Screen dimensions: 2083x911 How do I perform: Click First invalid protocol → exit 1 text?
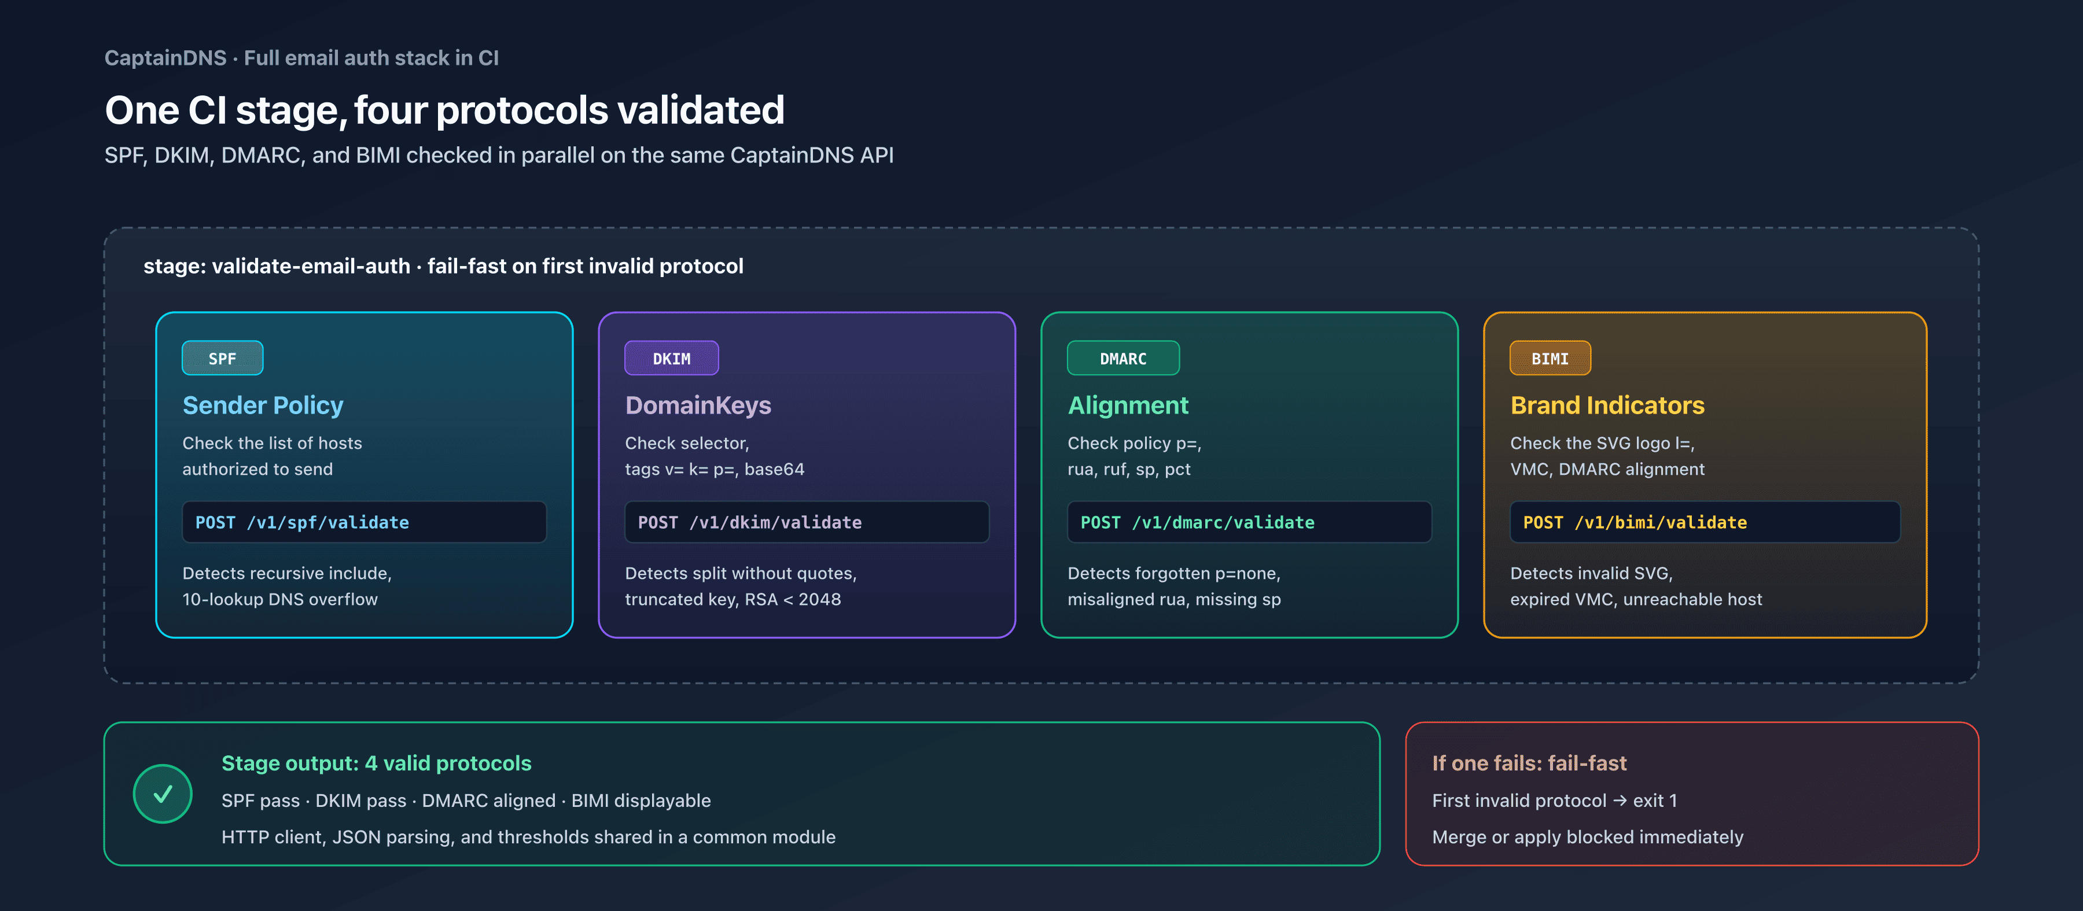click(1554, 801)
